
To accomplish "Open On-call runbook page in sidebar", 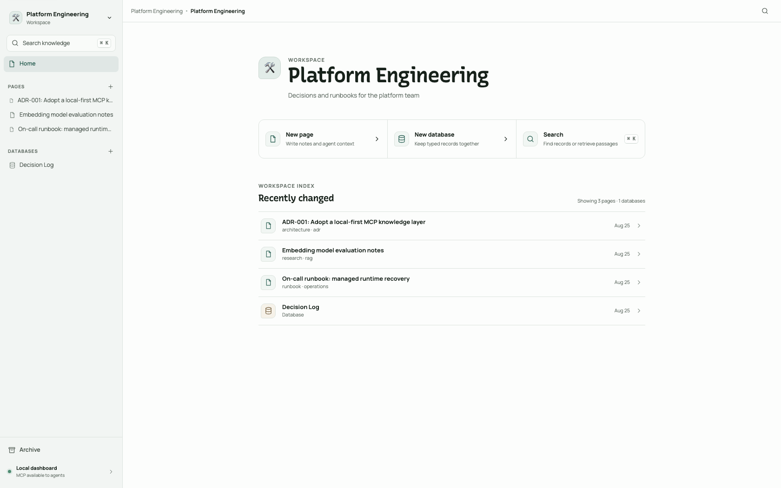I will click(x=61, y=129).
